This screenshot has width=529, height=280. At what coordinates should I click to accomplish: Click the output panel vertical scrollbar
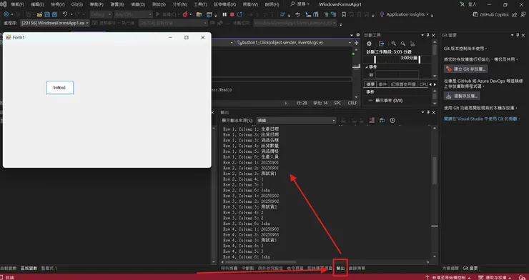click(x=434, y=171)
